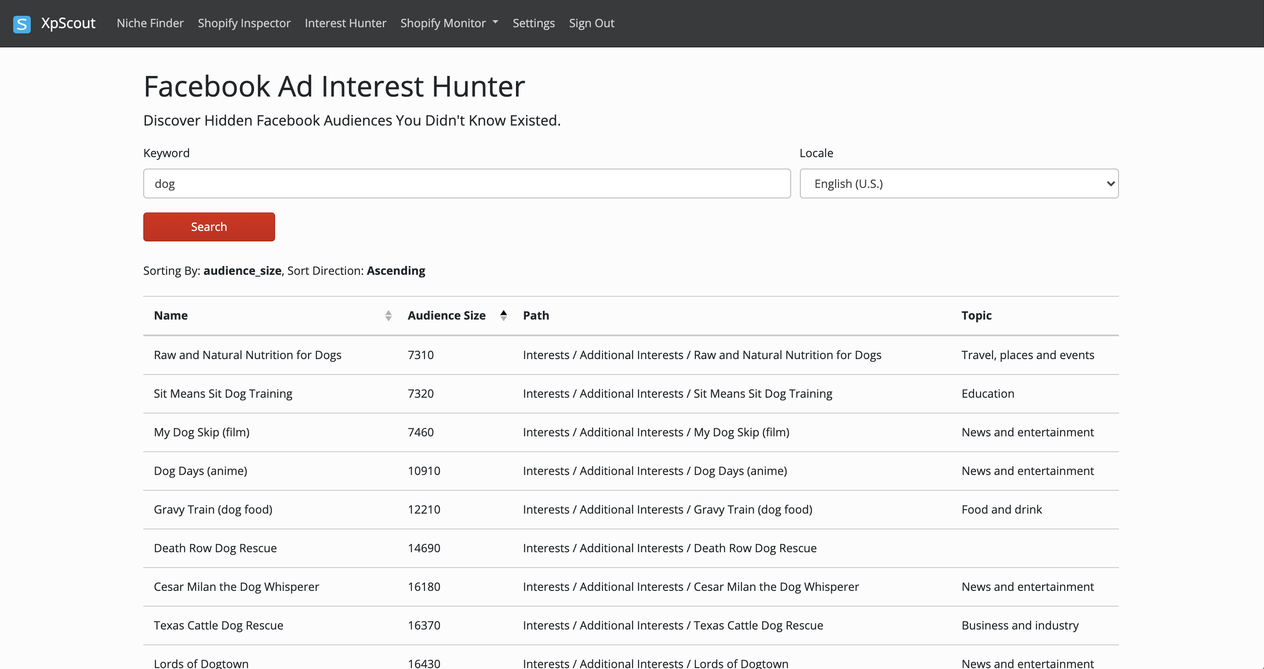Screen dimensions: 1264x669
Task: Click the Audience Size sort arrows
Action: 503,316
